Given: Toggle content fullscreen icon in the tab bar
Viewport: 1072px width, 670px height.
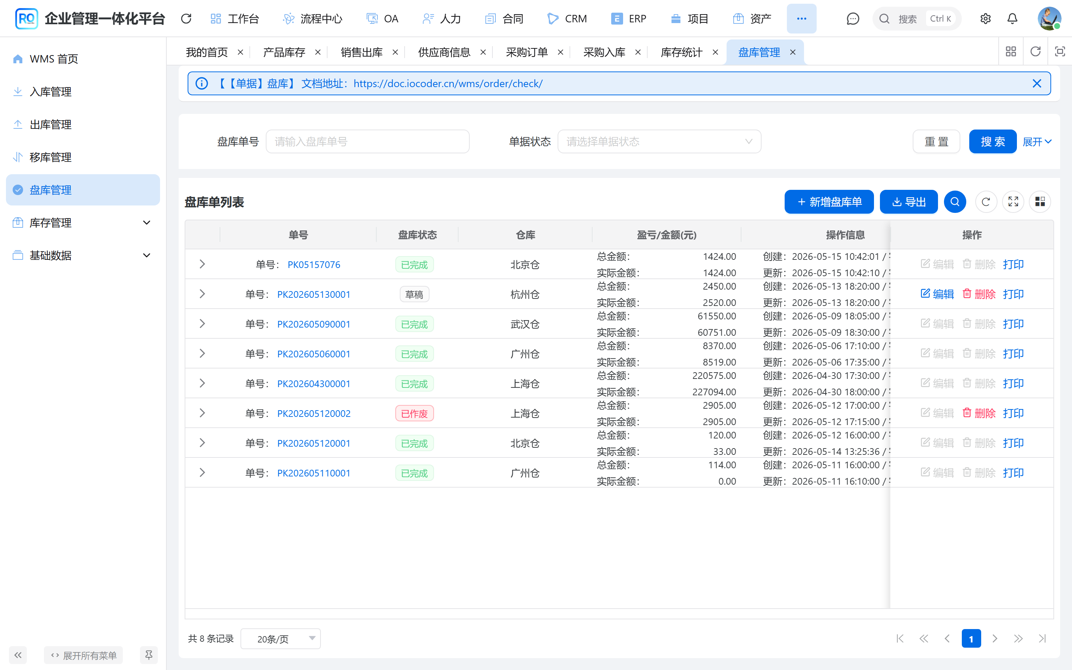Looking at the screenshot, I should click(x=1060, y=52).
